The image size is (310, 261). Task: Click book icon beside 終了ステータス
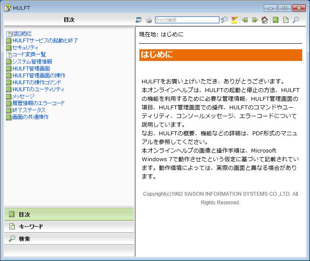[x=9, y=110]
